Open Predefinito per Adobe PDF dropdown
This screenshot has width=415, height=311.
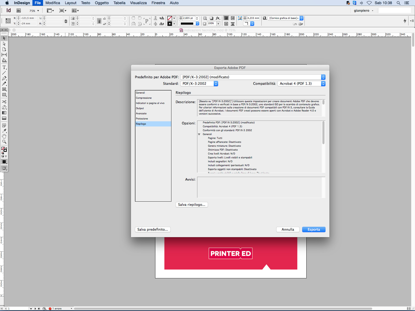(253, 77)
